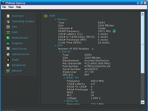Click the 400.0 MHz JEDEC frequency value
The image size is (148, 111).
pos(97,81)
